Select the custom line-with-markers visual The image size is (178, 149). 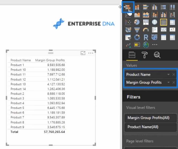128,45
